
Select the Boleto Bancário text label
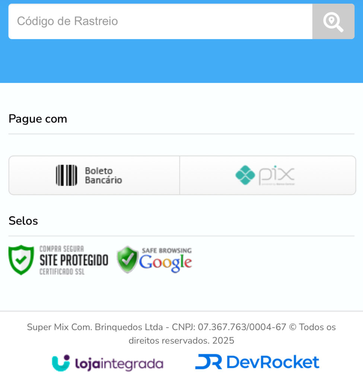coord(104,176)
